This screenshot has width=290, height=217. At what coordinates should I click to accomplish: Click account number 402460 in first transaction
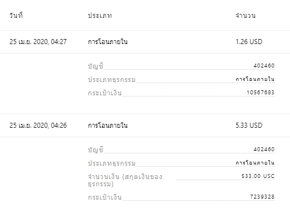pos(264,65)
